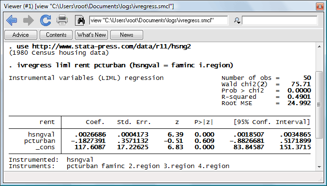Click the News button
Image resolution: width=327 pixels, height=186 pixels.
(x=127, y=35)
